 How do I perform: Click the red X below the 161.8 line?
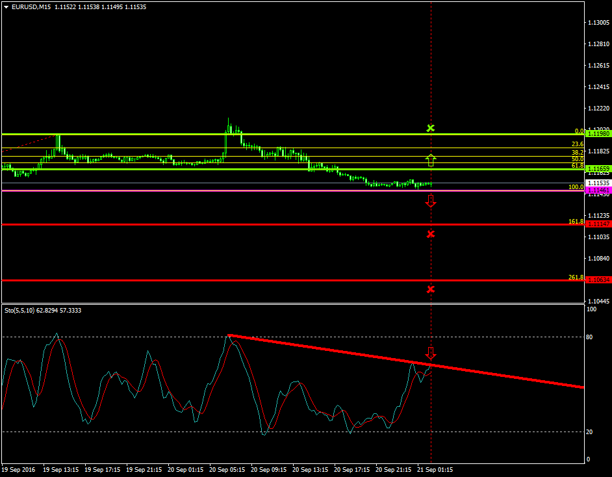tap(431, 234)
